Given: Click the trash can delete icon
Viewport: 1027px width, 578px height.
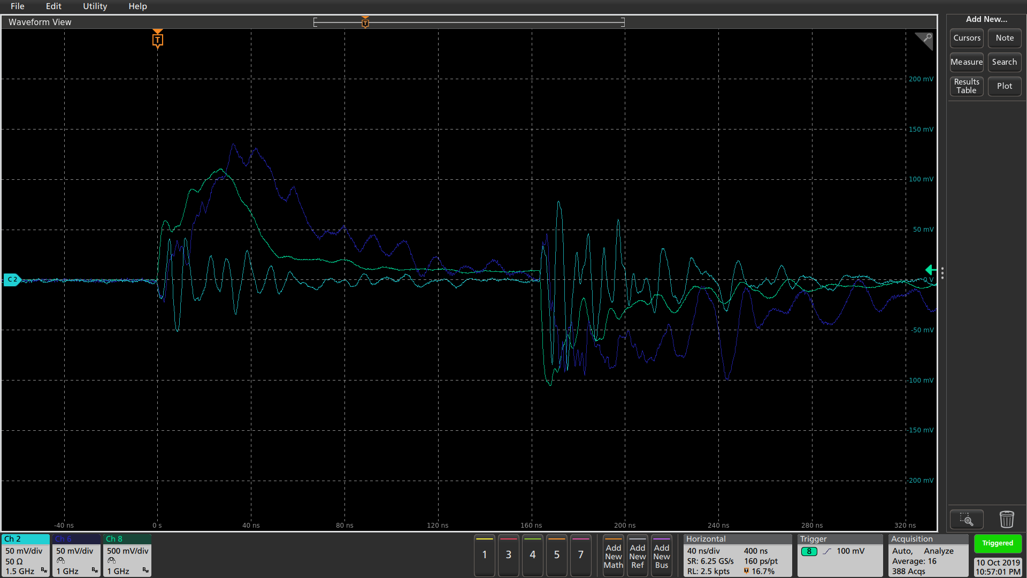Looking at the screenshot, I should (x=1006, y=519).
